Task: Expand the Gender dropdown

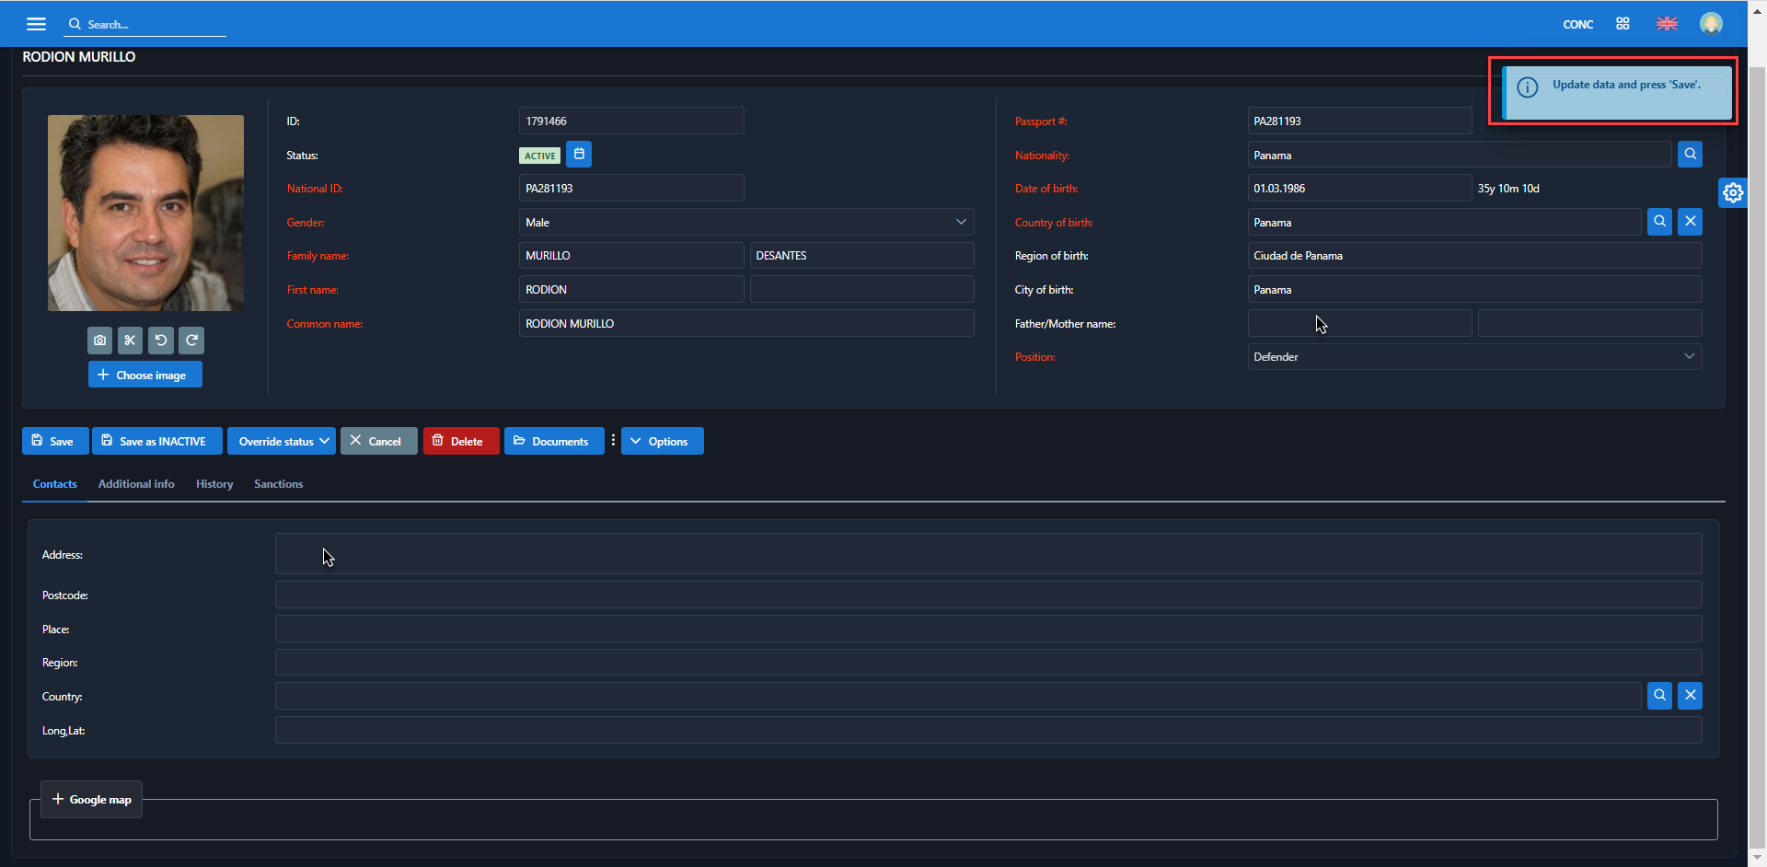Action: coord(961,222)
